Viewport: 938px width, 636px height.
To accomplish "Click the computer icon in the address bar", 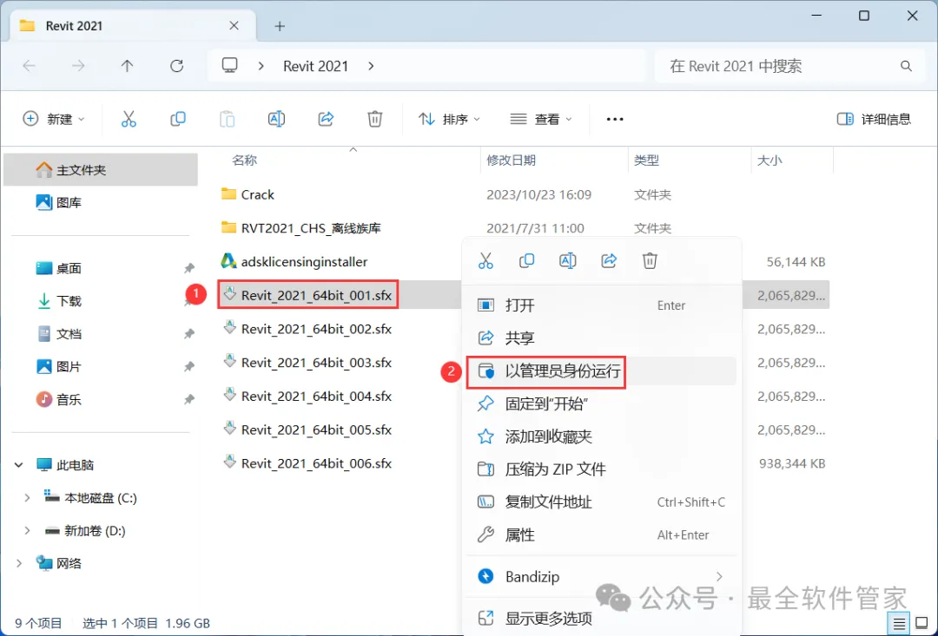I will click(229, 65).
